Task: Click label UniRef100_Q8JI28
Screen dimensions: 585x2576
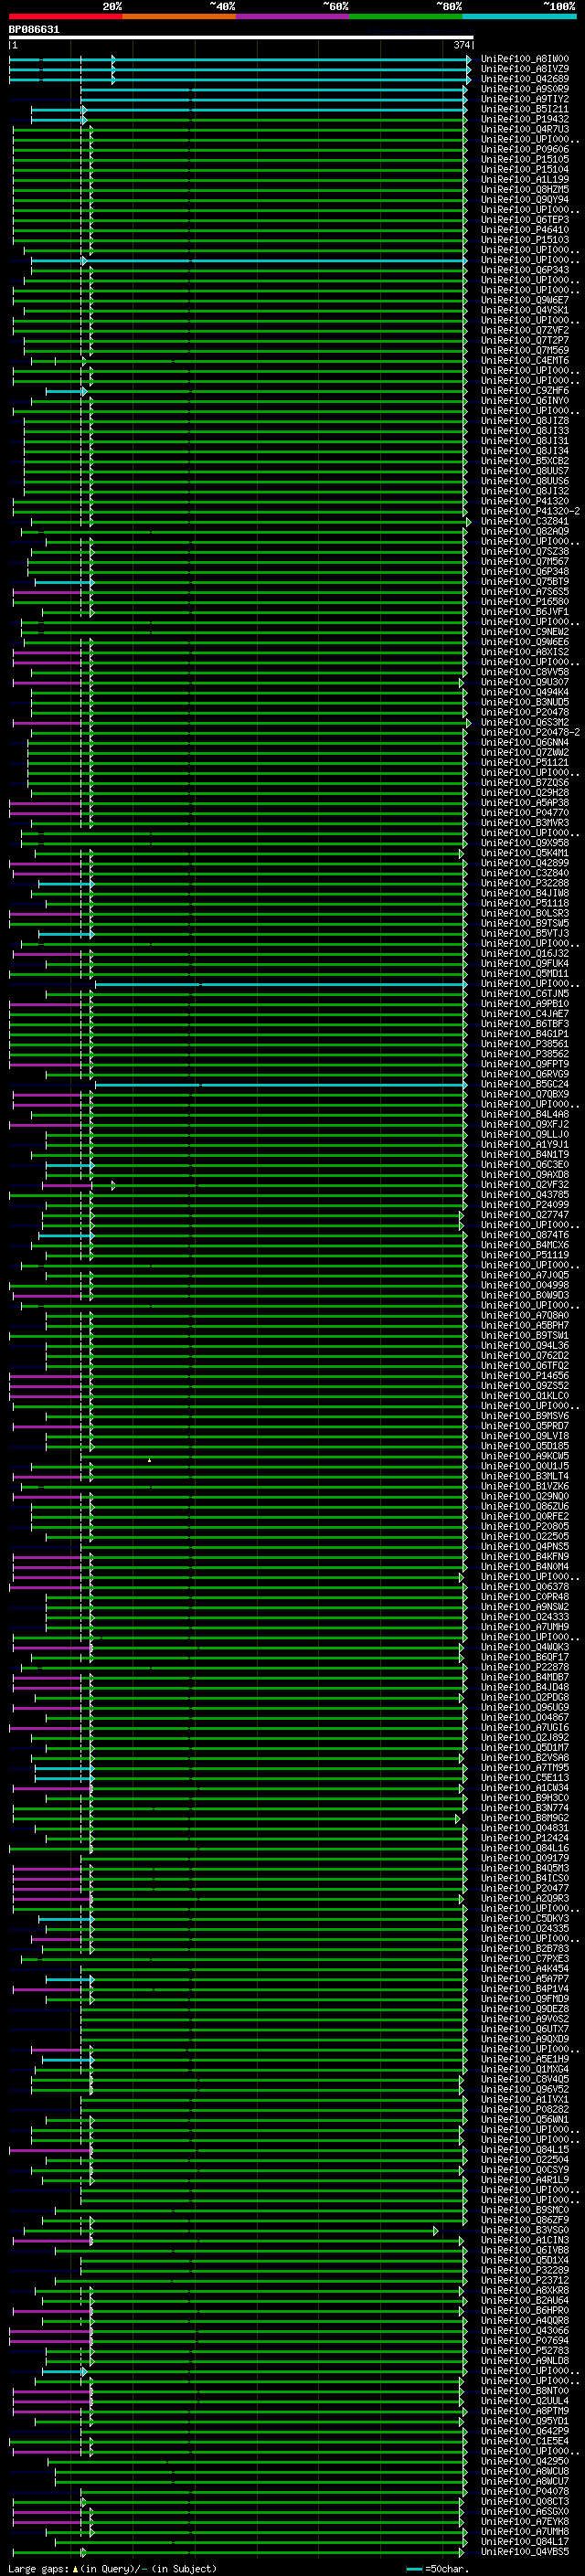Action: click(525, 421)
